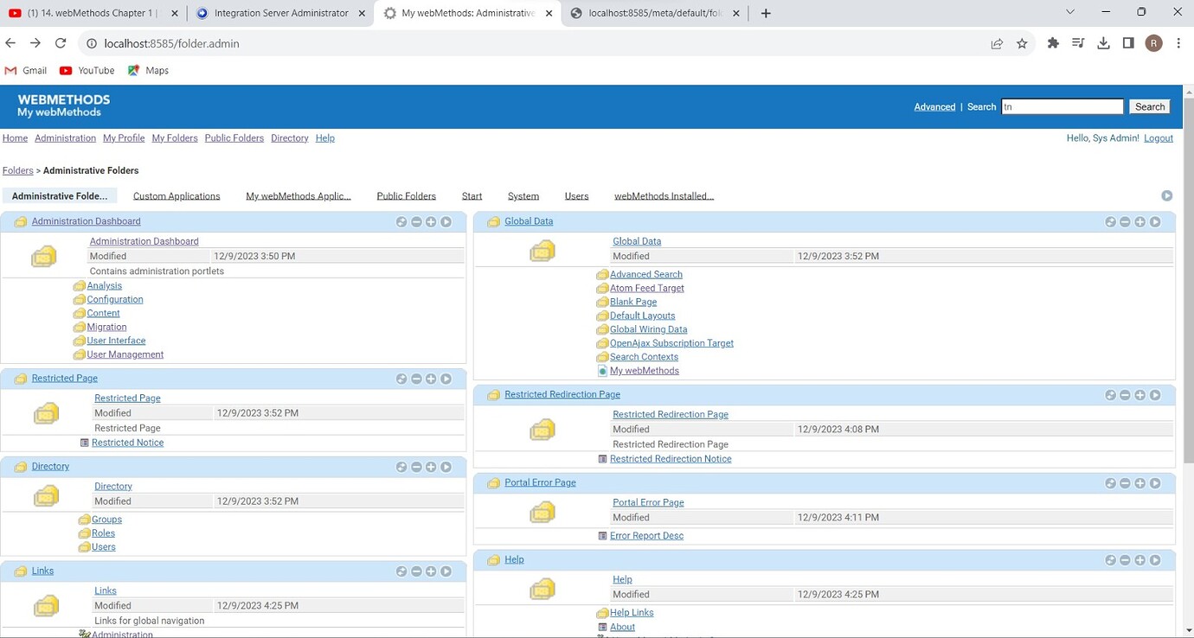This screenshot has width=1194, height=638.
Task: Open the System tab
Action: (x=523, y=196)
